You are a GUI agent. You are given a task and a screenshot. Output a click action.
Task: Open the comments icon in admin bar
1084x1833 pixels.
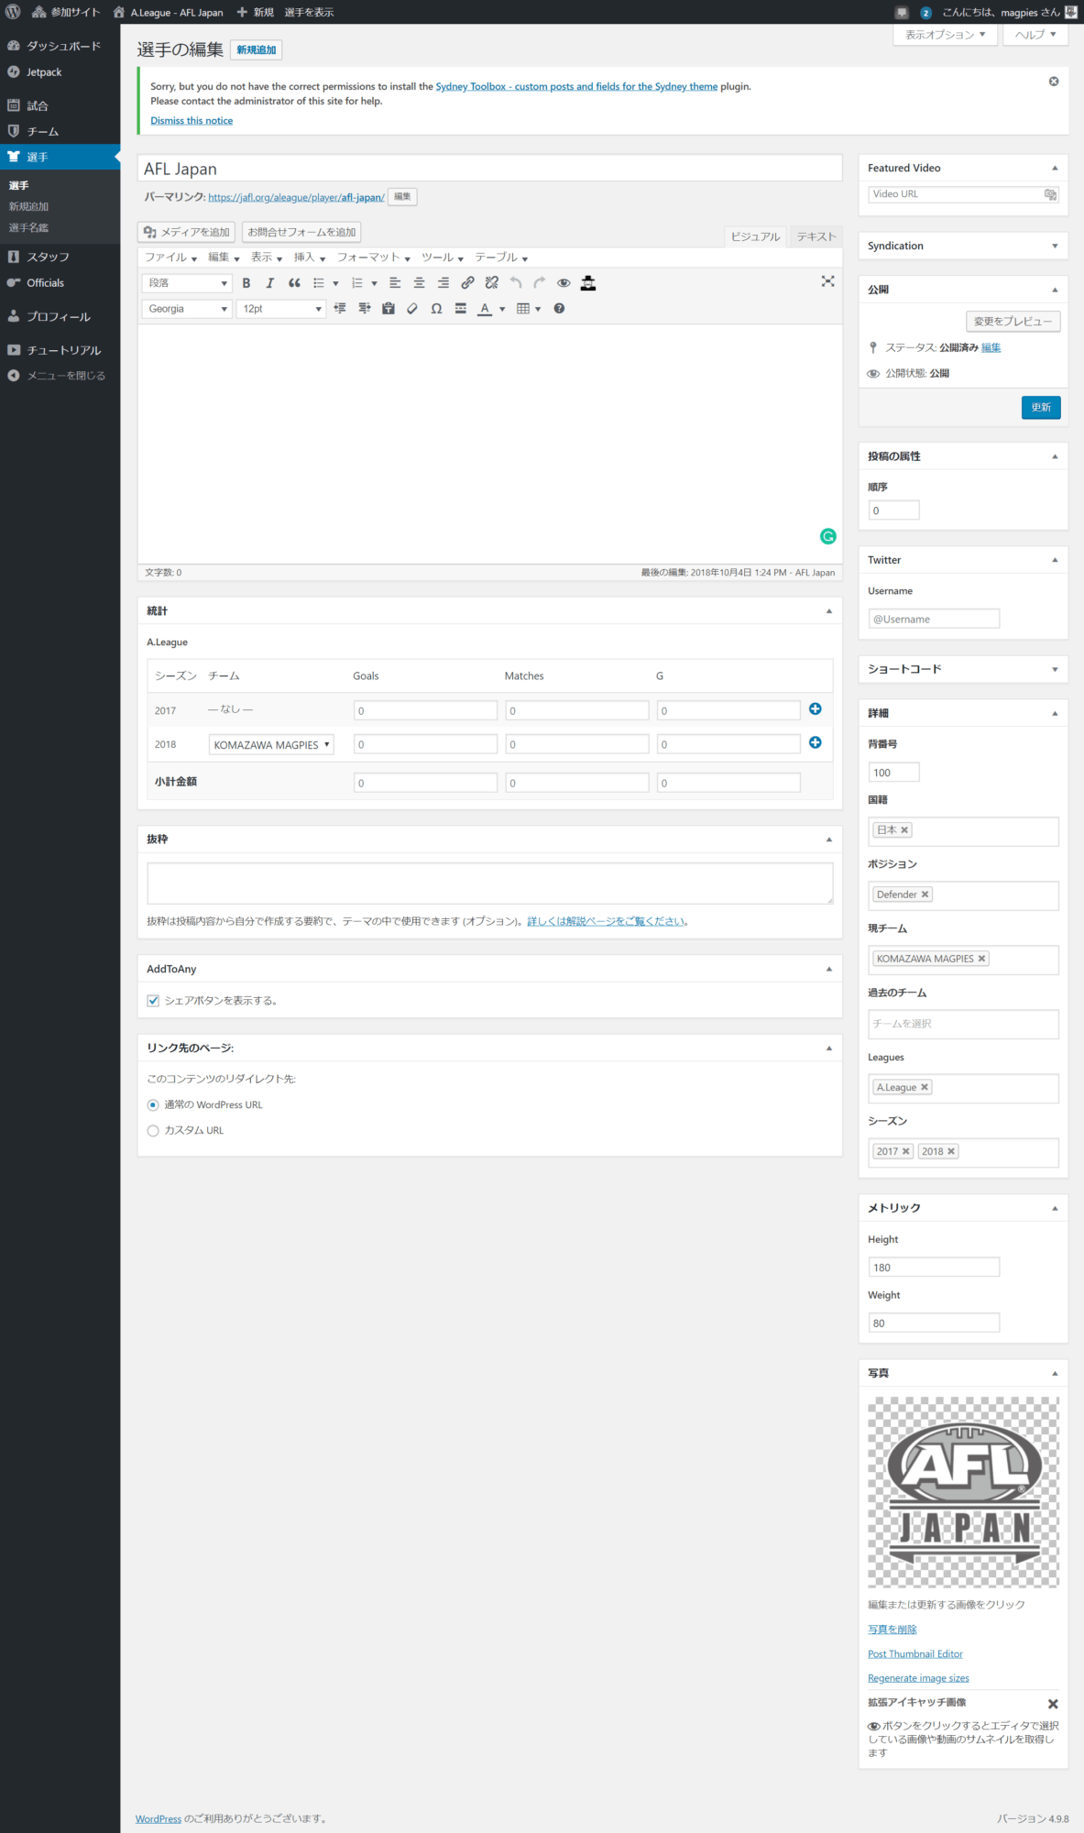(902, 13)
